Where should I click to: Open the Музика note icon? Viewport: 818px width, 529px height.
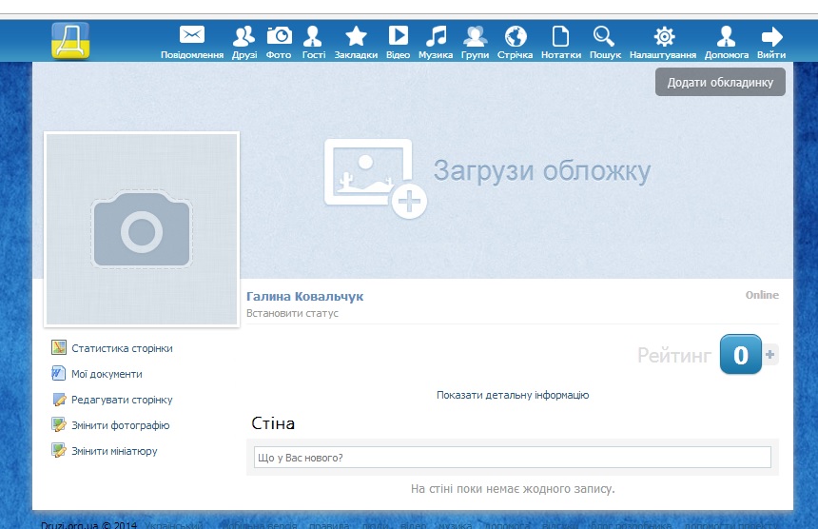click(x=436, y=36)
